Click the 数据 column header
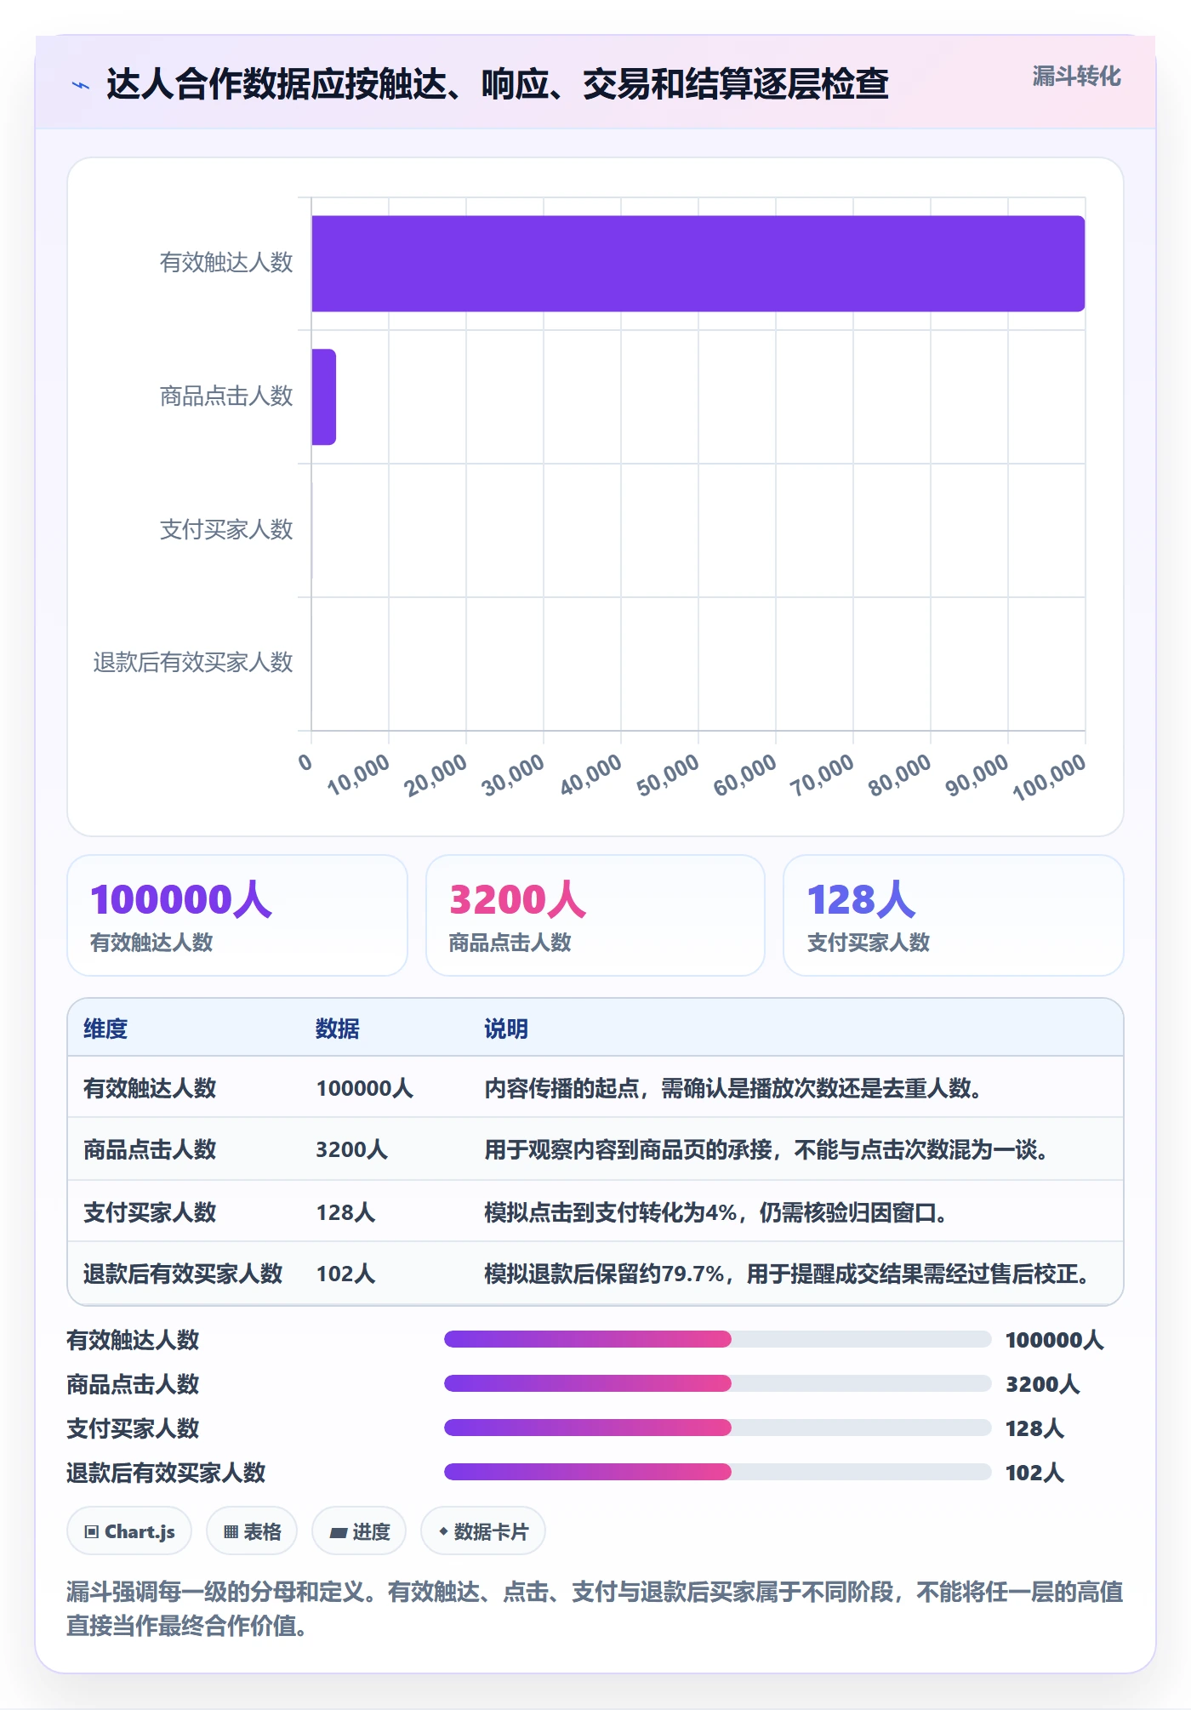The width and height of the screenshot is (1191, 1710). click(x=338, y=1029)
